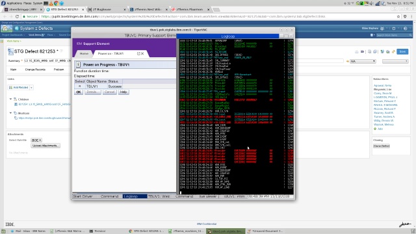Screen dimensions: 416x234
Task: Open the N/A state dropdown
Action: tap(363, 61)
